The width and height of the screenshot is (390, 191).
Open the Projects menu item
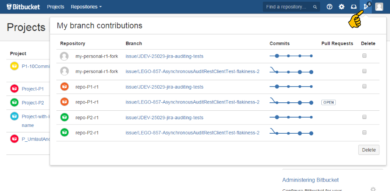(x=56, y=7)
